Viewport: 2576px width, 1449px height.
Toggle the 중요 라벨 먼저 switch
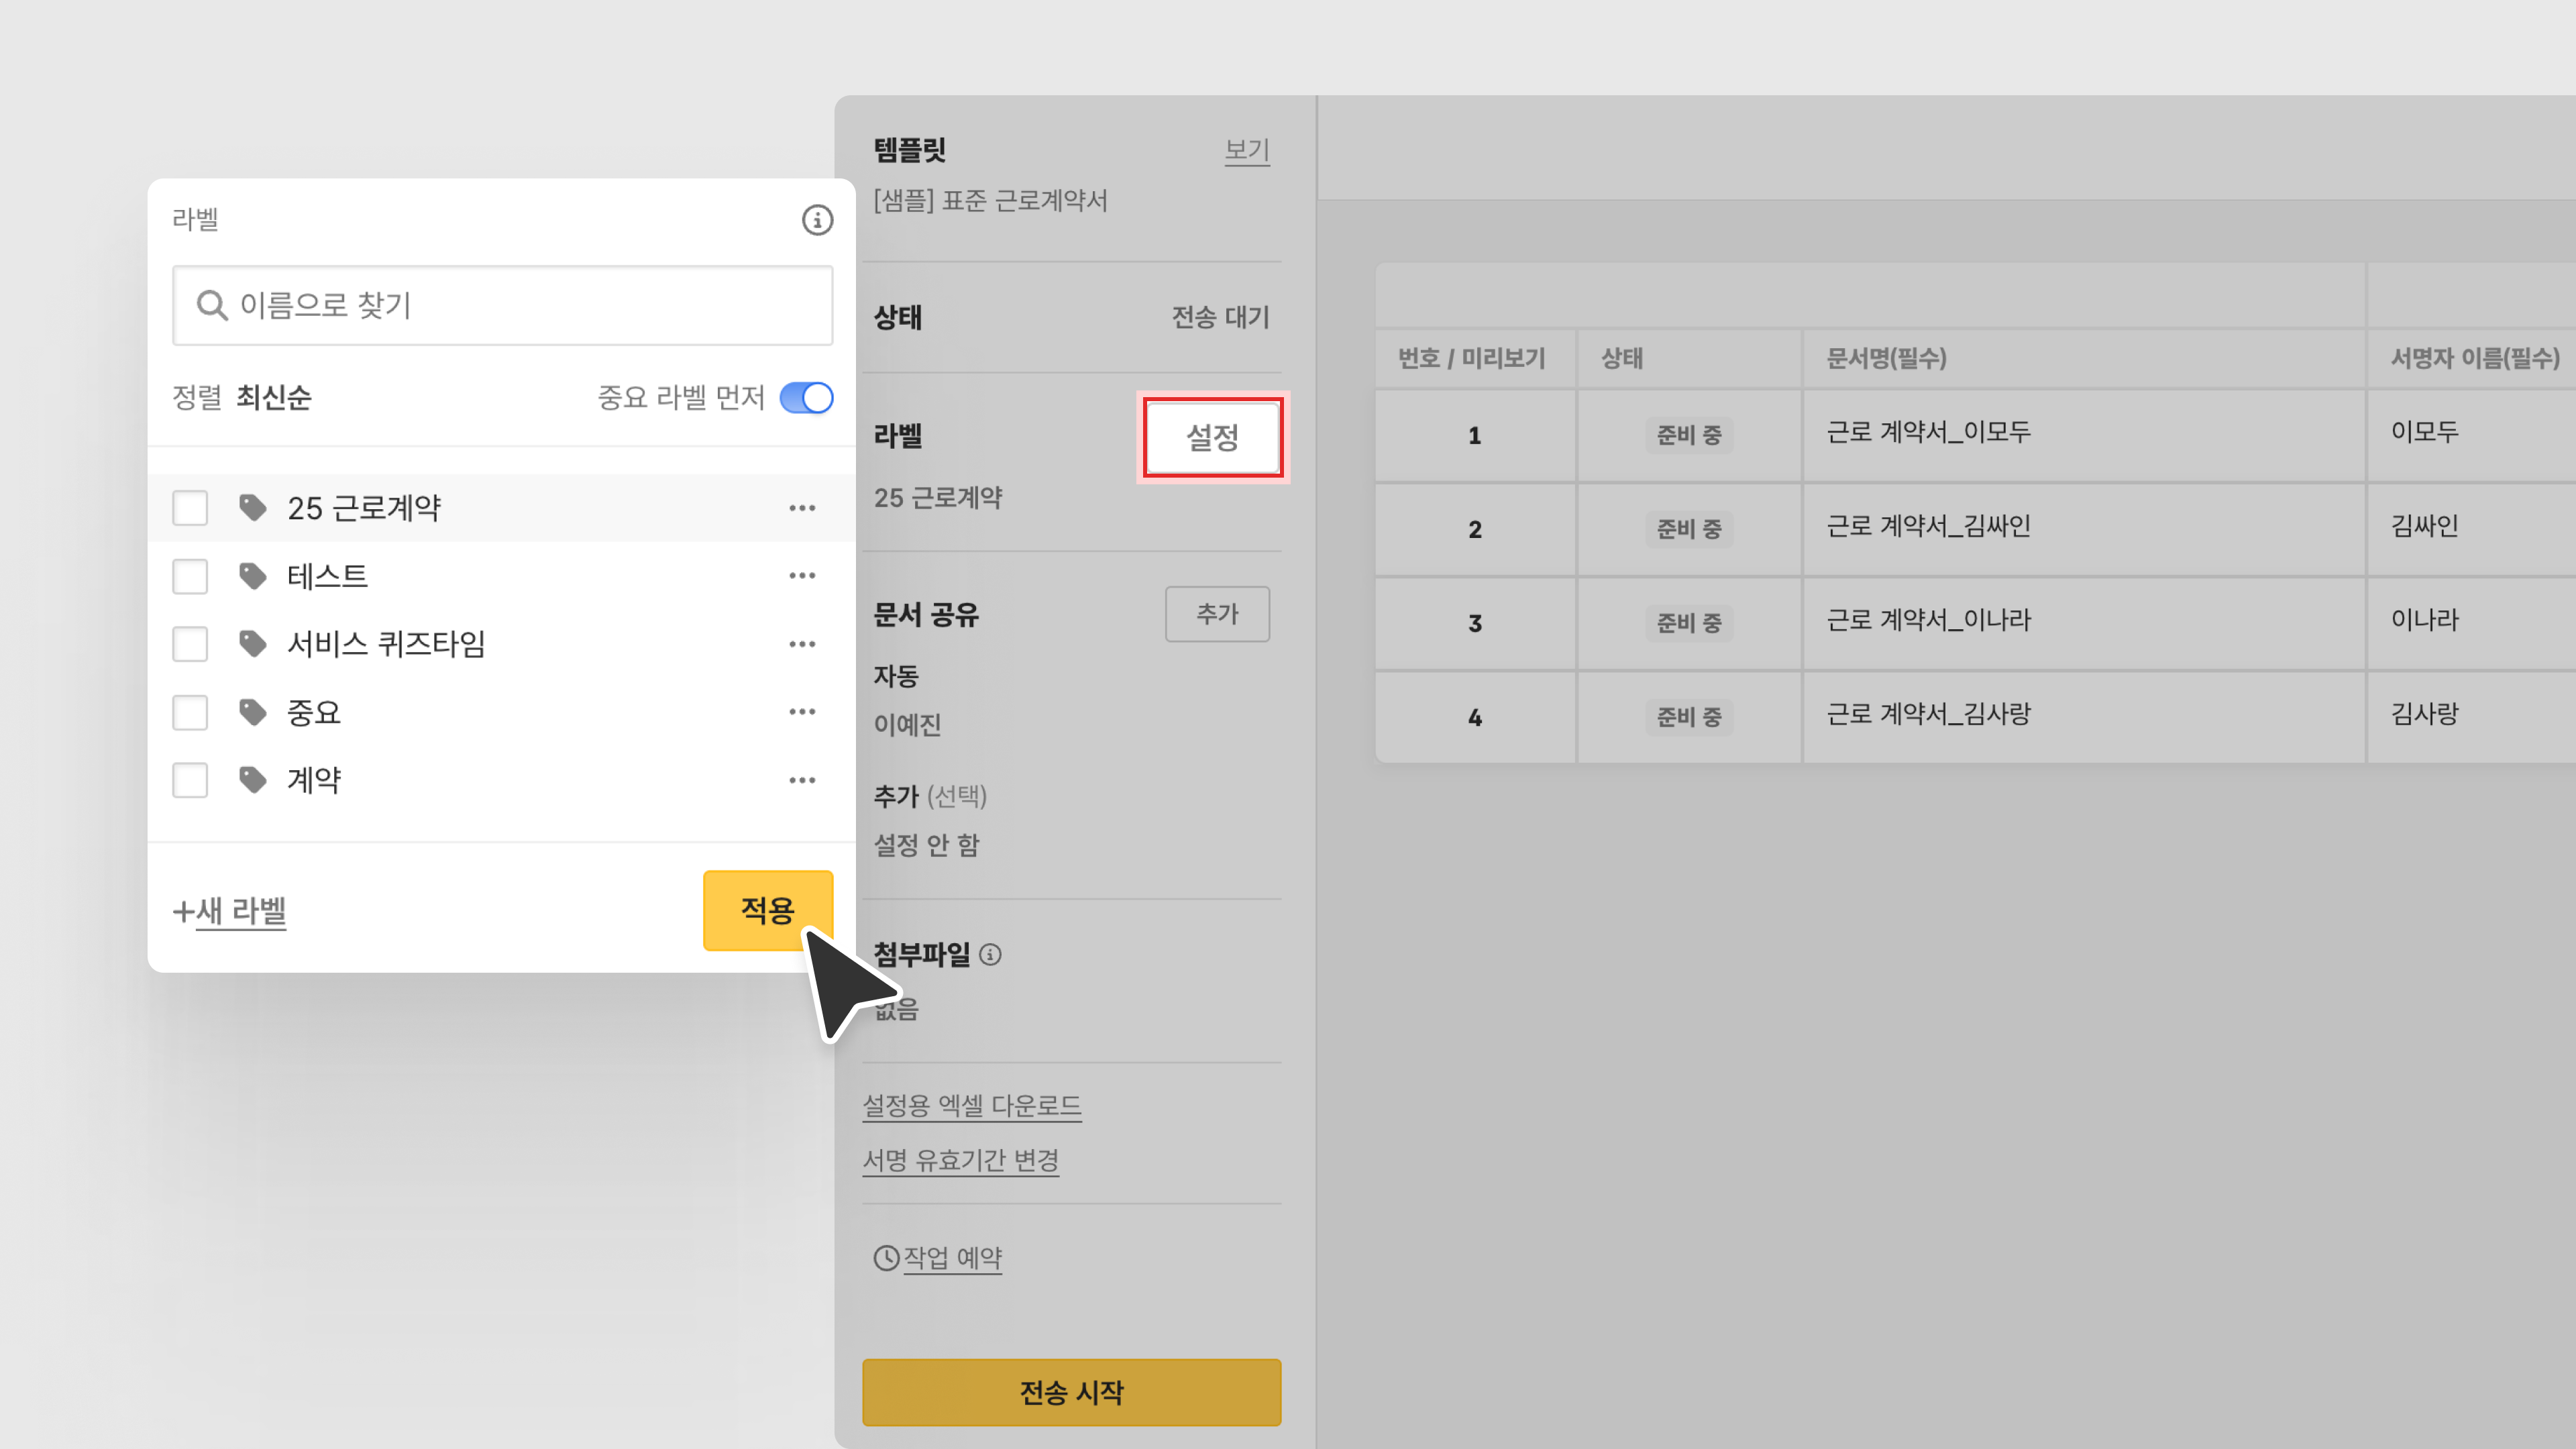click(806, 398)
